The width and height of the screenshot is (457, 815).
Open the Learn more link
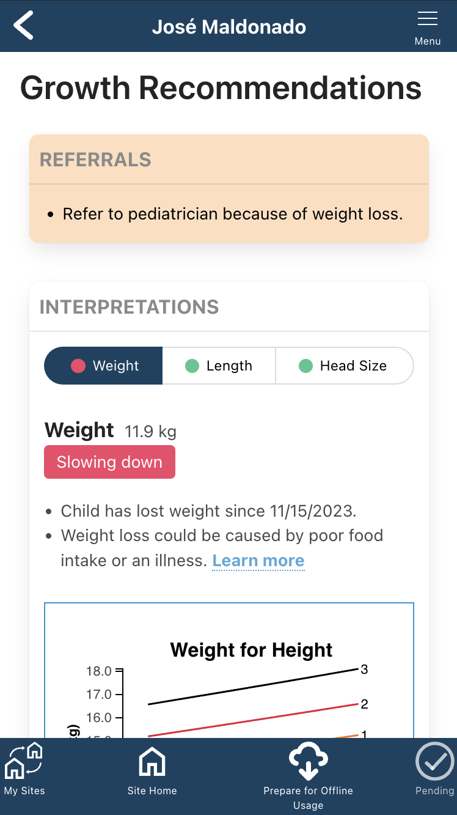pyautogui.click(x=258, y=560)
